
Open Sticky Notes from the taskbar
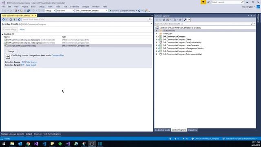click(x=52, y=144)
